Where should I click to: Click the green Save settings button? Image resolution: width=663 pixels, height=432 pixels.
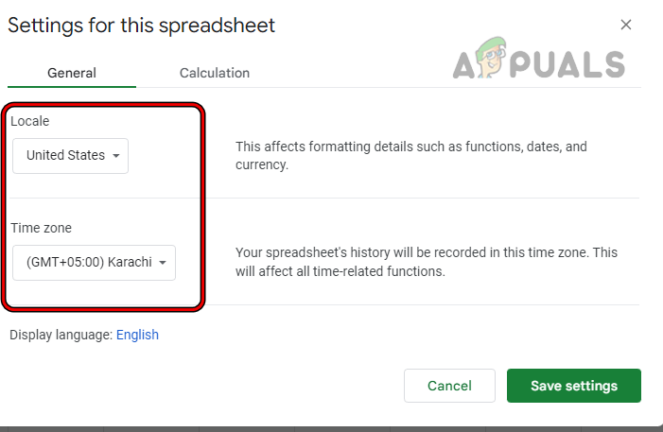point(574,386)
